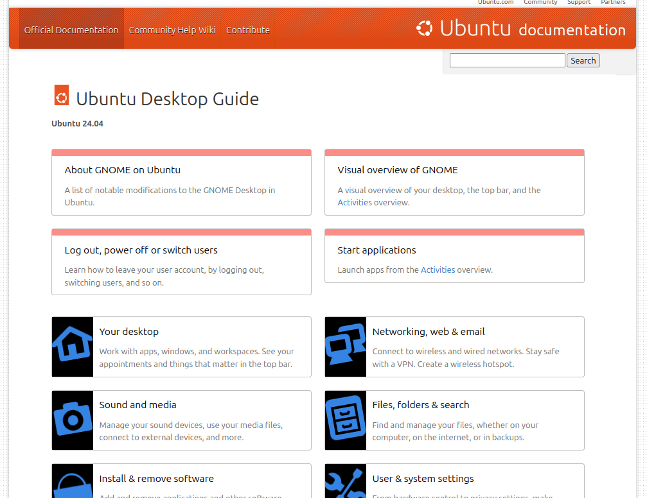This screenshot has height=498, width=647.
Task: Click the file cabinet icon for Files
Action: point(345,420)
